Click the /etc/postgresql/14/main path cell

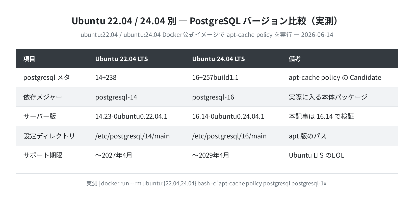pyautogui.click(x=133, y=136)
